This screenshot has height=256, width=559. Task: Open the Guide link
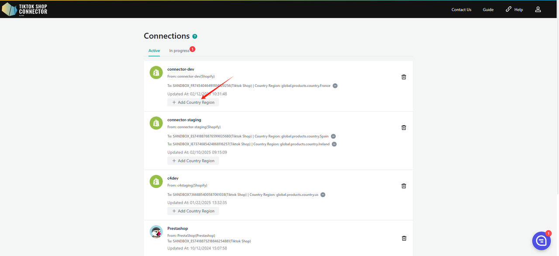tap(488, 10)
